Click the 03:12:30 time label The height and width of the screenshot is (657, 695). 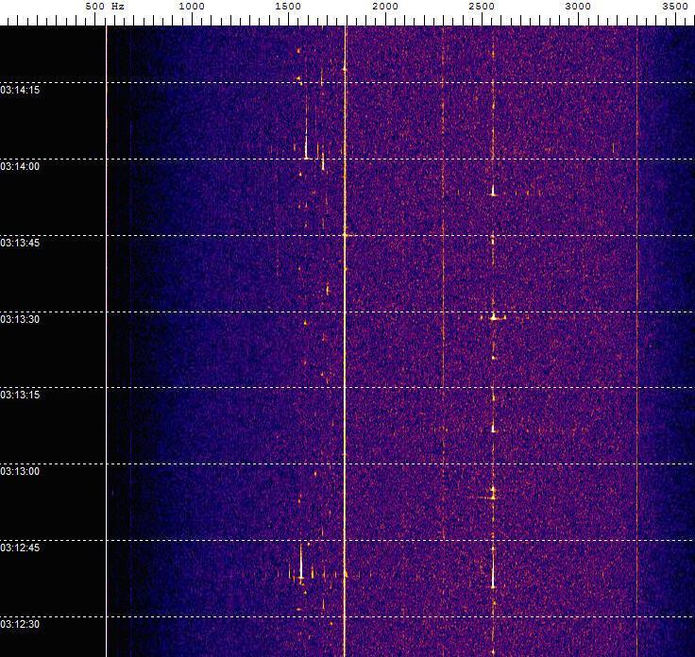click(20, 624)
